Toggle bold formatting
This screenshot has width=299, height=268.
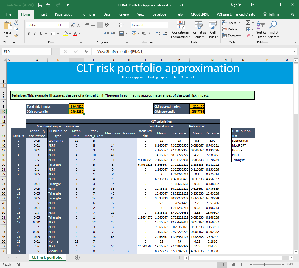point(28,33)
